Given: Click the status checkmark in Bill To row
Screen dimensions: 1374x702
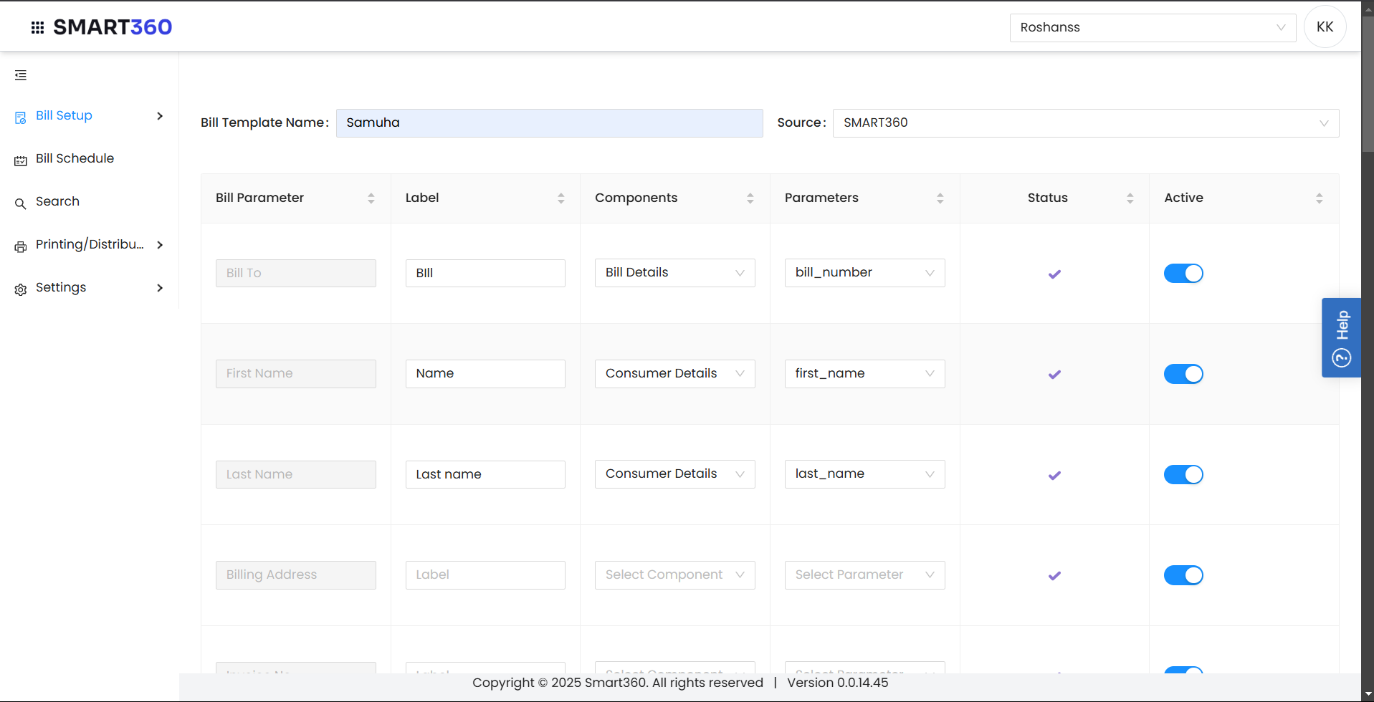Looking at the screenshot, I should (x=1054, y=274).
